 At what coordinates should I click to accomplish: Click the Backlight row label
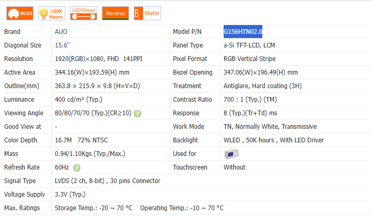(x=185, y=140)
